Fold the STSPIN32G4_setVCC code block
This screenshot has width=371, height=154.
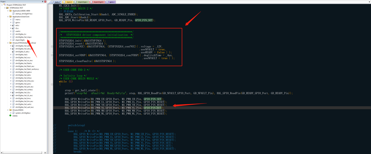click(52, 47)
